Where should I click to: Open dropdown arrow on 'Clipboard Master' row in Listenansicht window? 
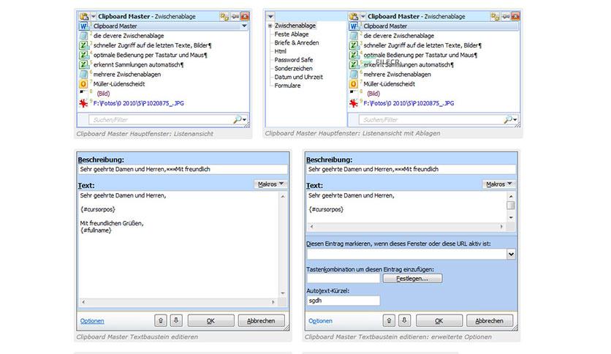pos(244,26)
